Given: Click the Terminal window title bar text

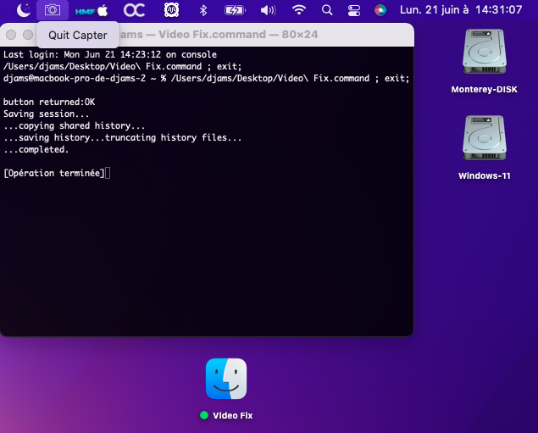Looking at the screenshot, I should pyautogui.click(x=219, y=35).
